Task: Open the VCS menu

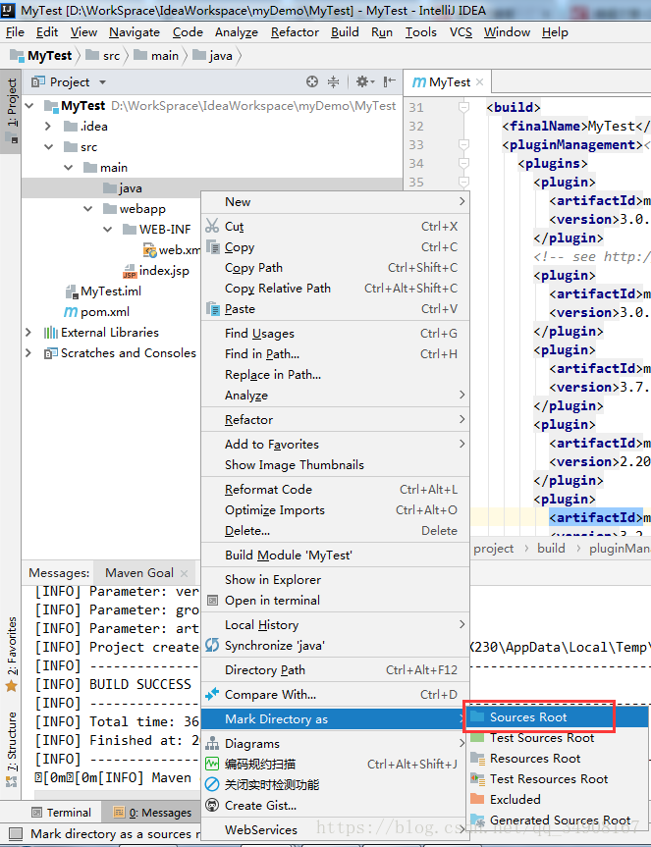Action: (461, 32)
